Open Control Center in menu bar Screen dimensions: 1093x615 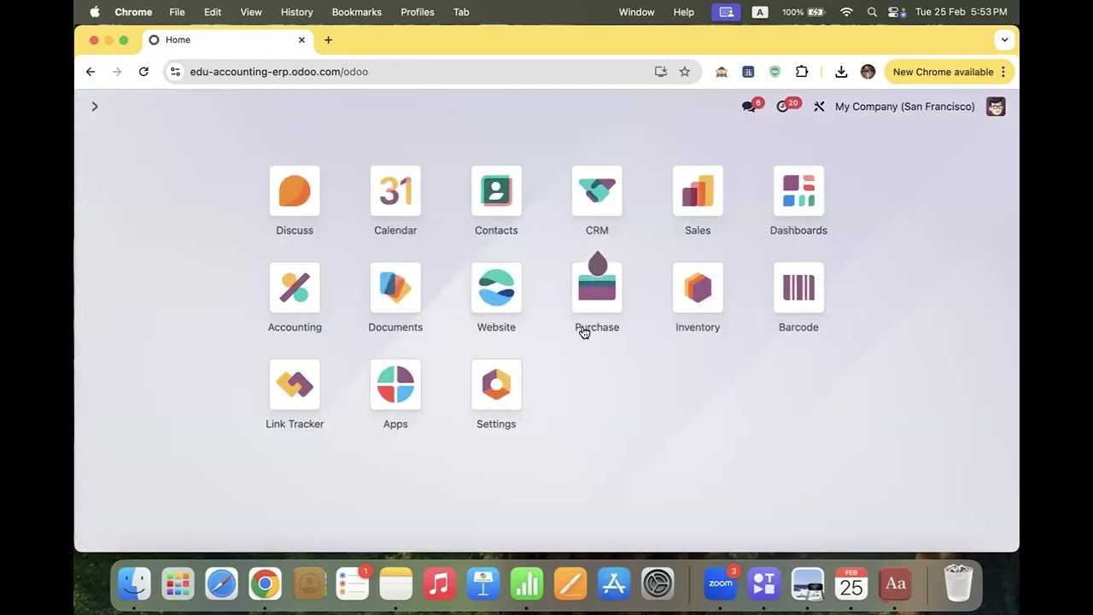pos(896,12)
